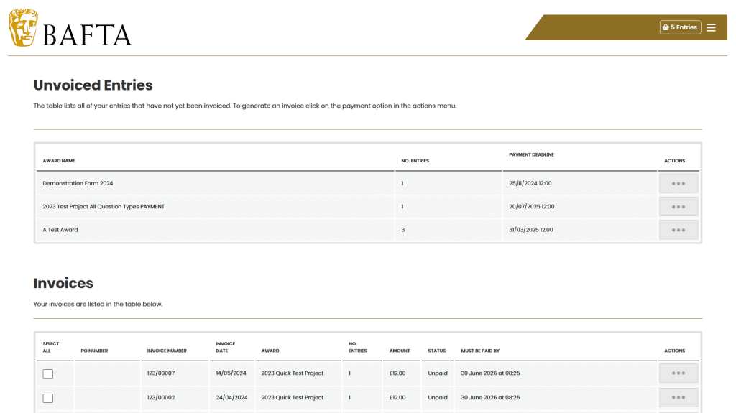Open actions menu for A Test Award
The height and width of the screenshot is (413, 736).
coord(678,230)
